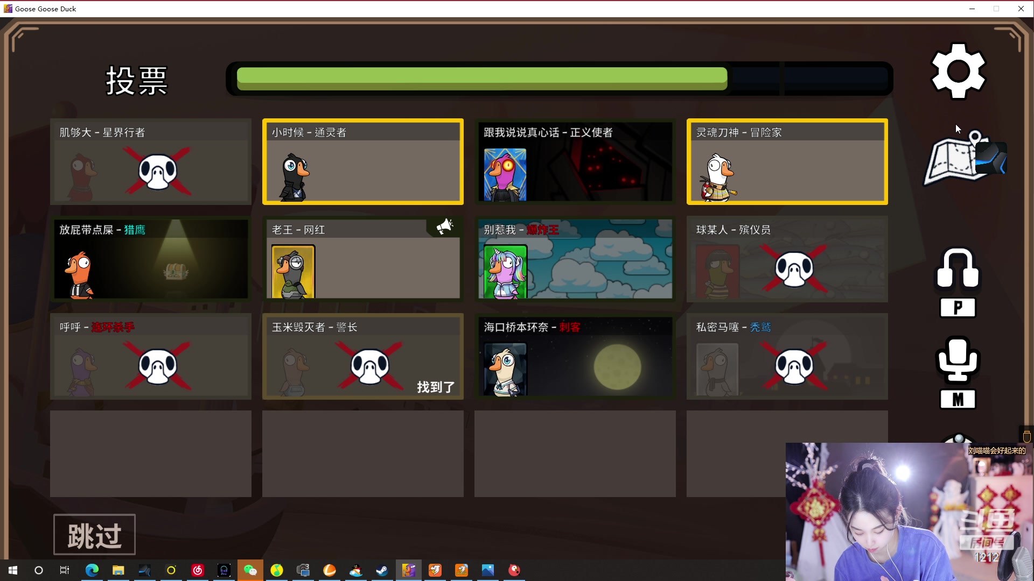The image size is (1034, 581).
Task: Click the green voting timer bar
Action: coord(482,79)
